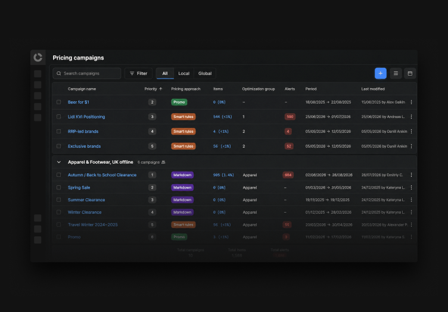Click the 52 alerts badge for Exclusive brands
The image size is (448, 312).
(x=289, y=146)
